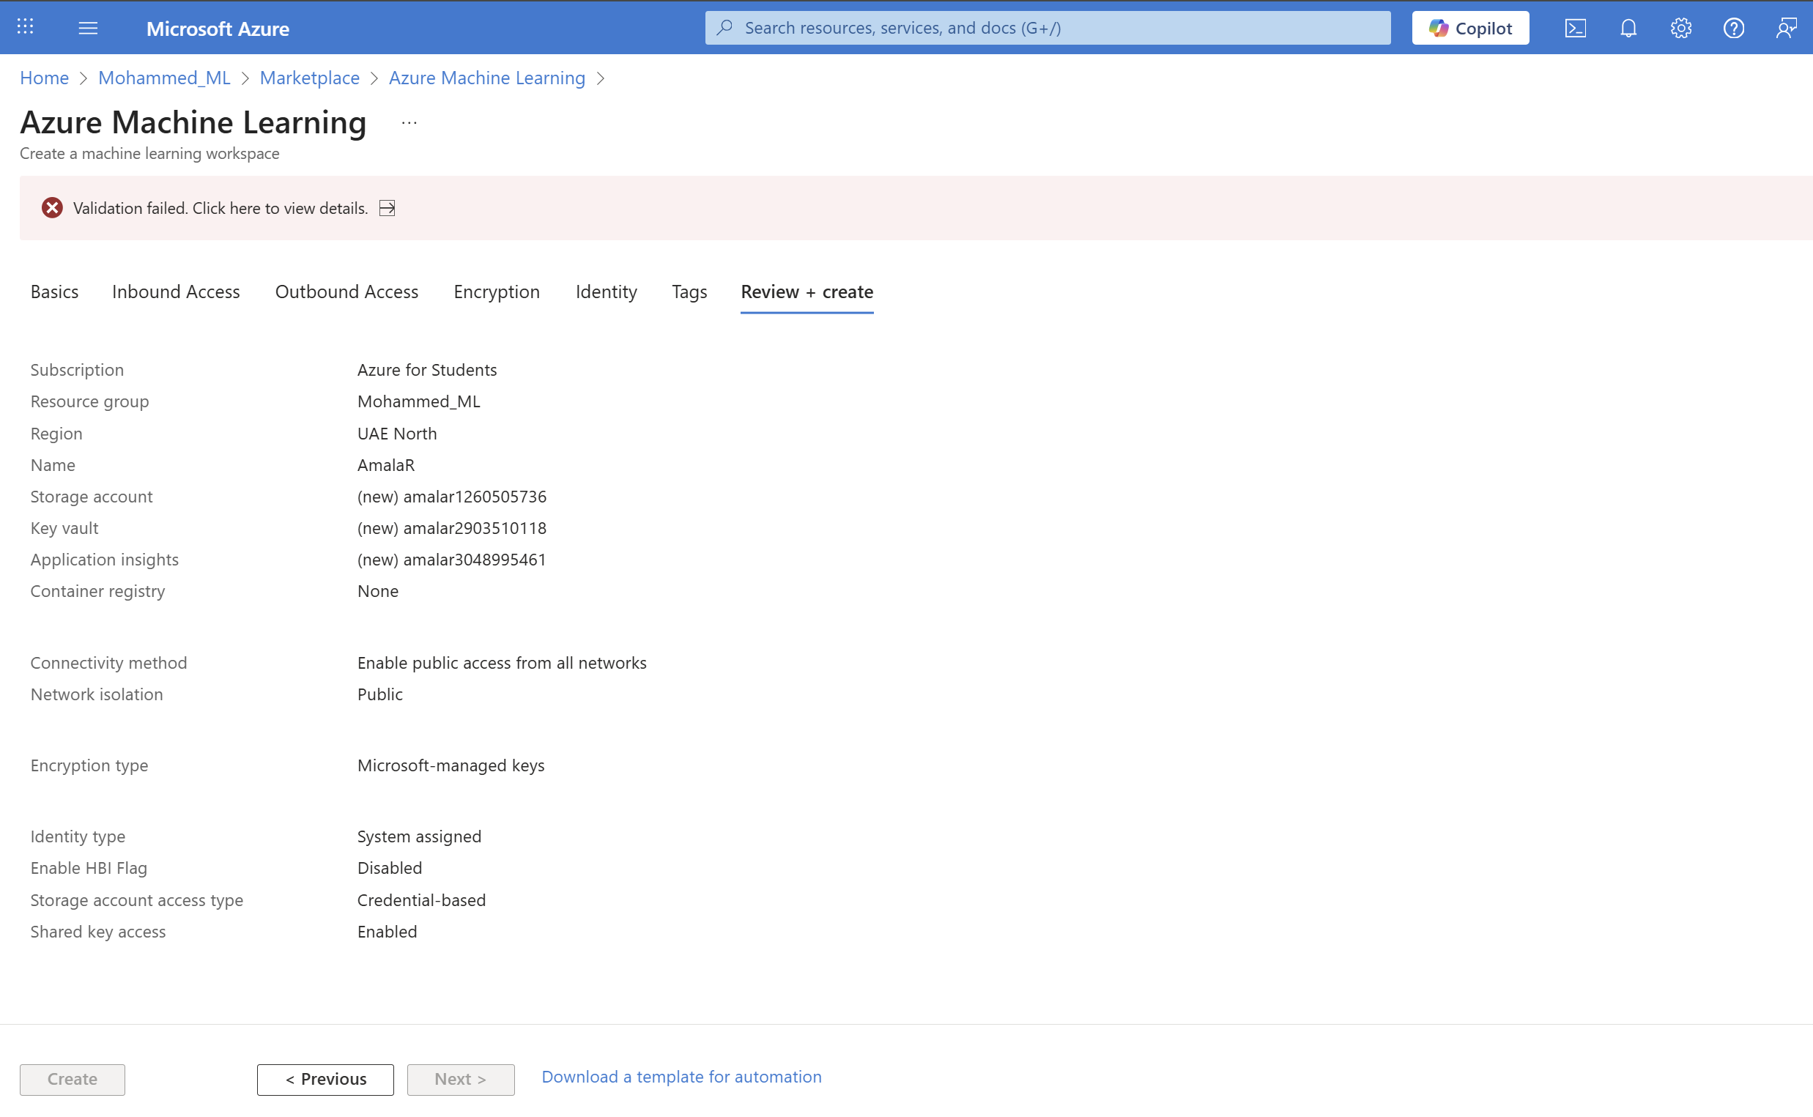Navigate to Marketplace breadcrumb
Viewport: 1813px width, 1117px height.
(x=310, y=78)
